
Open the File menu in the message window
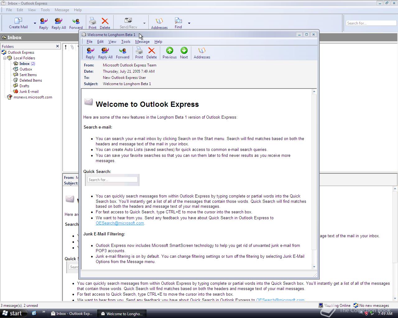pyautogui.click(x=90, y=42)
